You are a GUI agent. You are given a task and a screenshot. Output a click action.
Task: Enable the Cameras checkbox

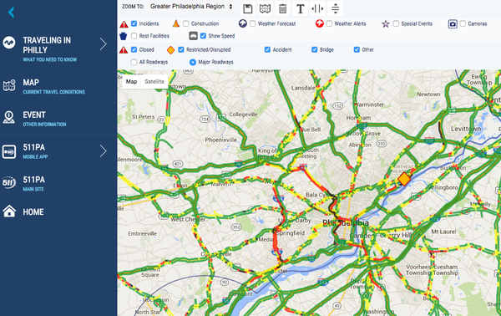463,23
